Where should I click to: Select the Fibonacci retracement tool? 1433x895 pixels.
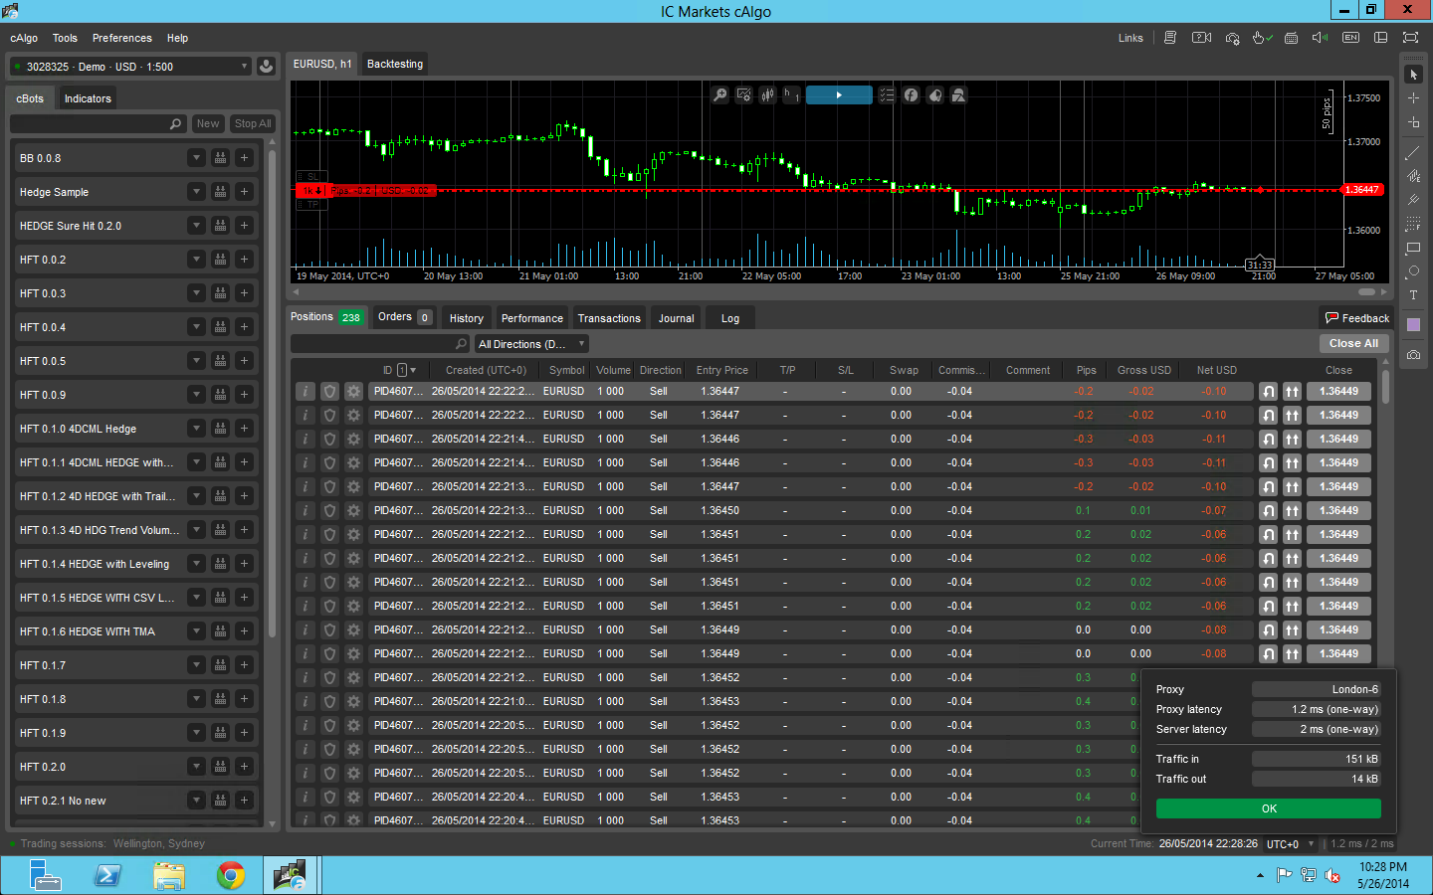click(x=1413, y=224)
